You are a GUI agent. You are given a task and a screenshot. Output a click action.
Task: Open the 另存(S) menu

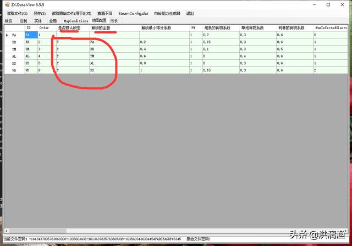click(x=39, y=13)
